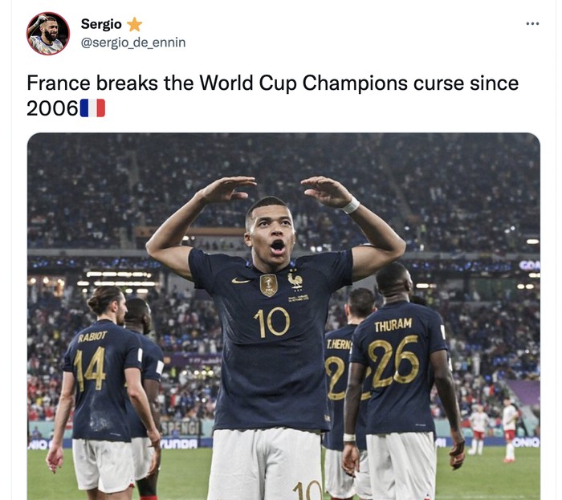
Task: Click the Nike swoosh on the front jersey
Action: (x=241, y=280)
